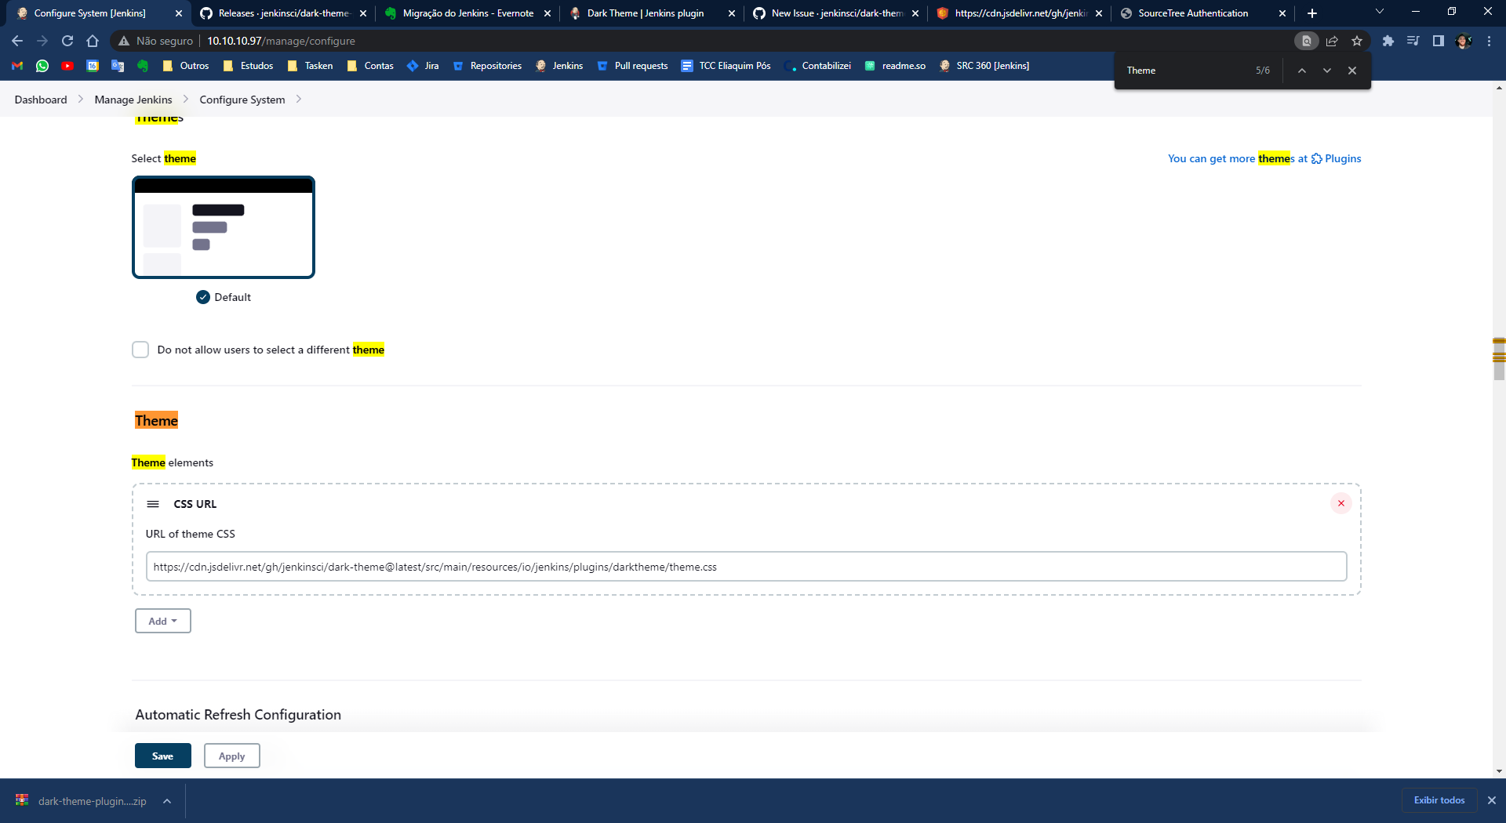
Task: Go to Manage Jenkins breadcrumb
Action: click(x=133, y=100)
